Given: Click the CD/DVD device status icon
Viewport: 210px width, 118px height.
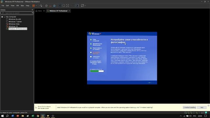Looking at the screenshot, I should 188,113.
